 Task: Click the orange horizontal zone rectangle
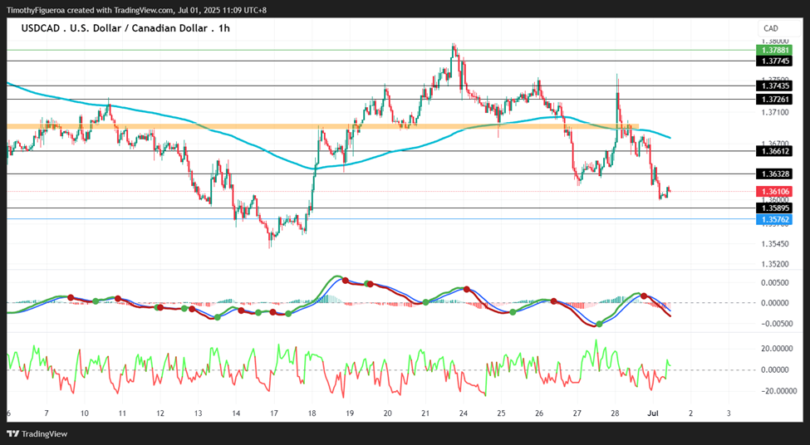(x=323, y=126)
